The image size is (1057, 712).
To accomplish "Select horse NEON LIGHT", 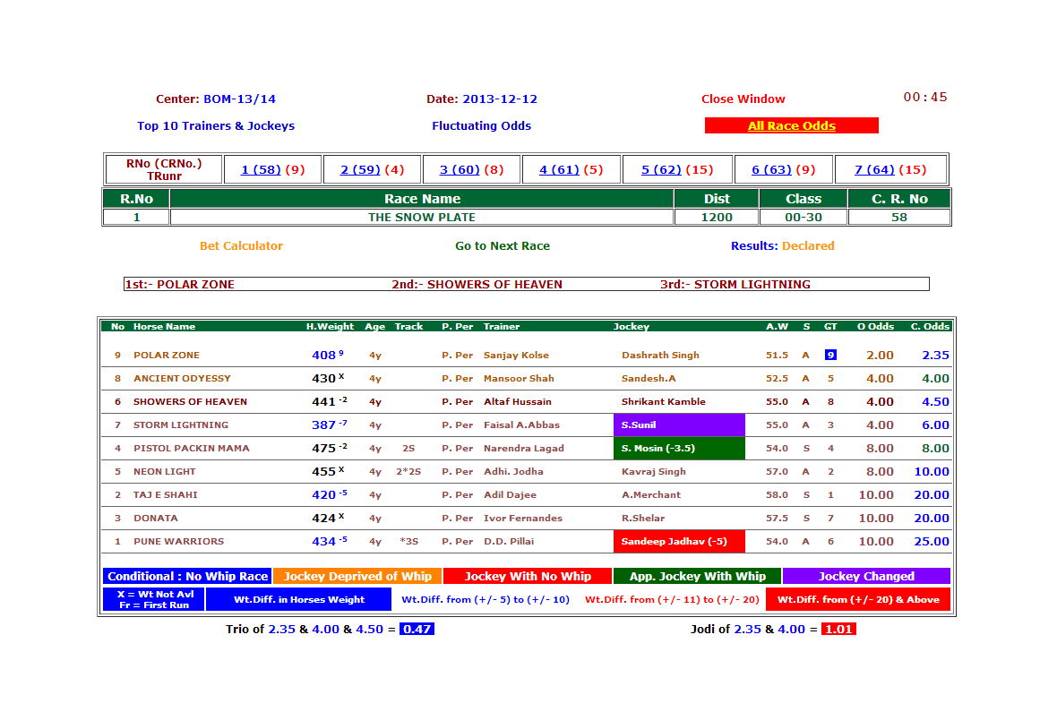I will [165, 472].
